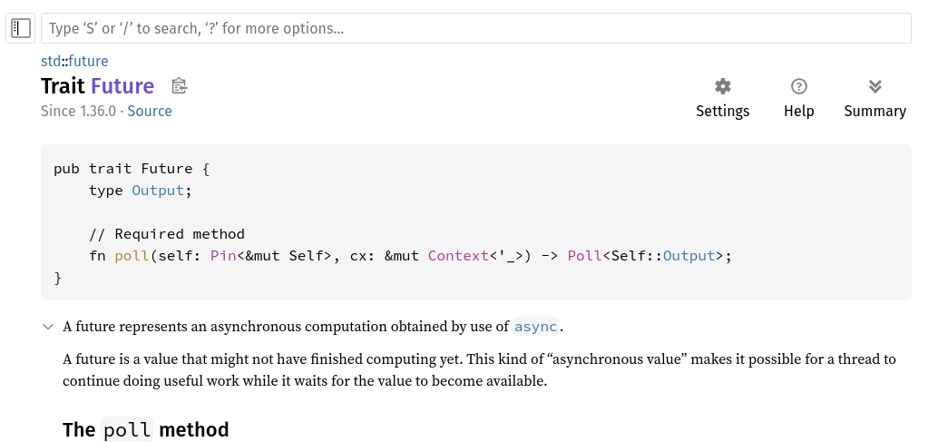Screen dimensions: 928x442
Task: Collapse the future description chevron
Action: click(48, 327)
